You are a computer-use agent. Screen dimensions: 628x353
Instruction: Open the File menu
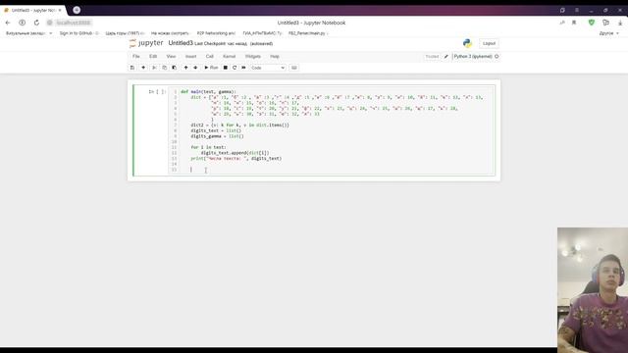pyautogui.click(x=136, y=57)
